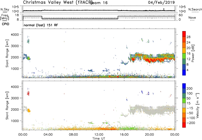
Task: Click the '-100' velocity color bar value
Action: [191, 118]
